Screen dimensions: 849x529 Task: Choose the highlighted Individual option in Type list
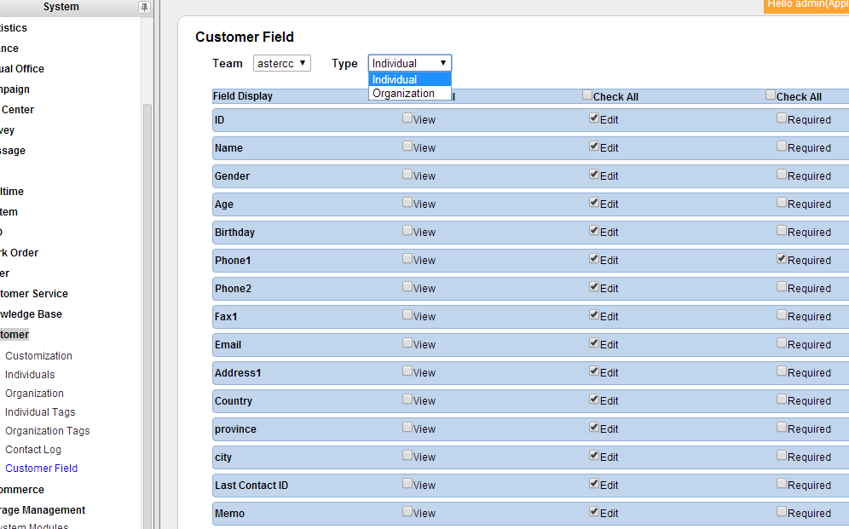point(396,79)
